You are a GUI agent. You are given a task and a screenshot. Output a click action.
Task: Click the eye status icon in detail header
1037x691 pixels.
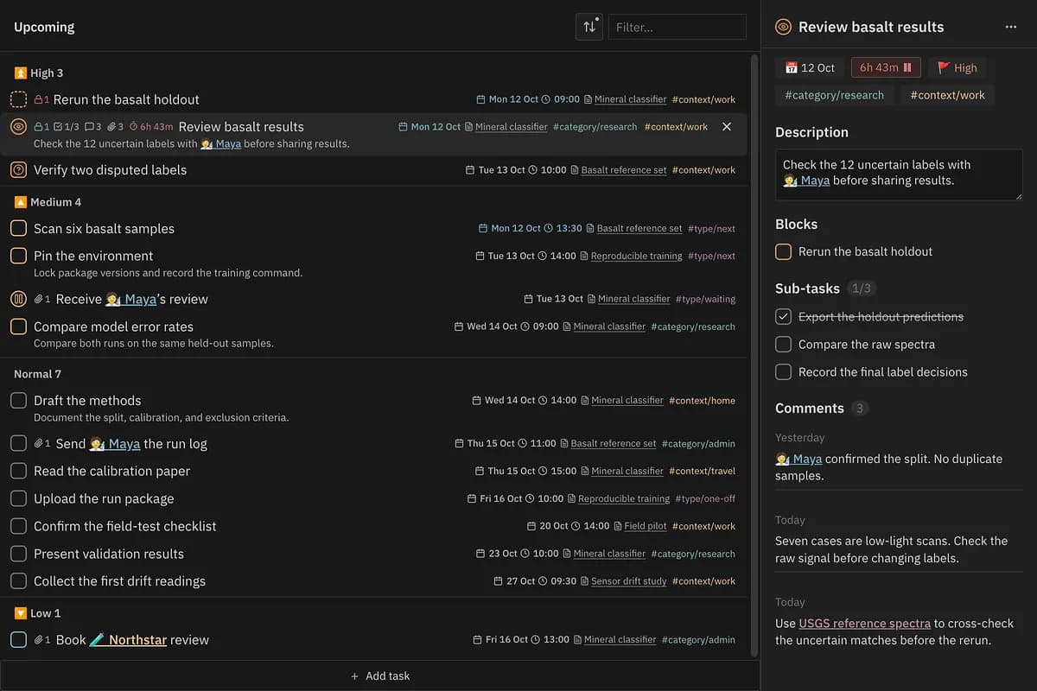click(783, 27)
